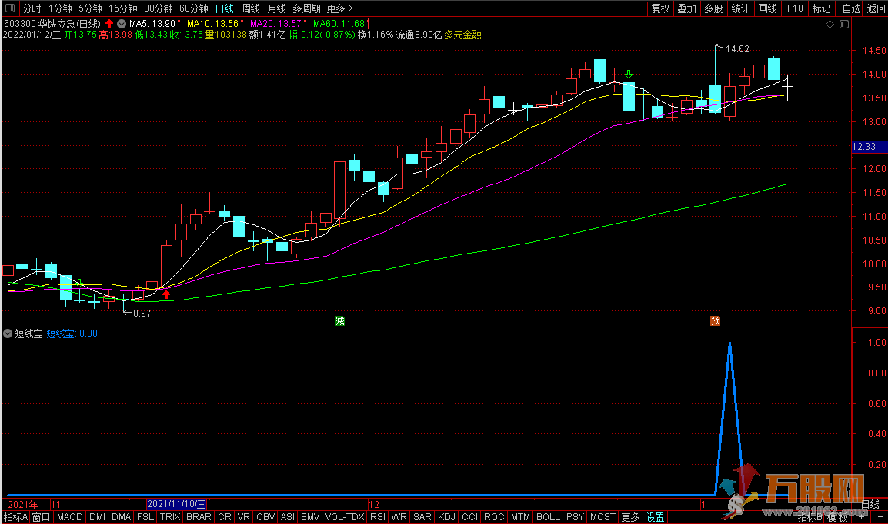Select the MCST indicator

pos(603,517)
